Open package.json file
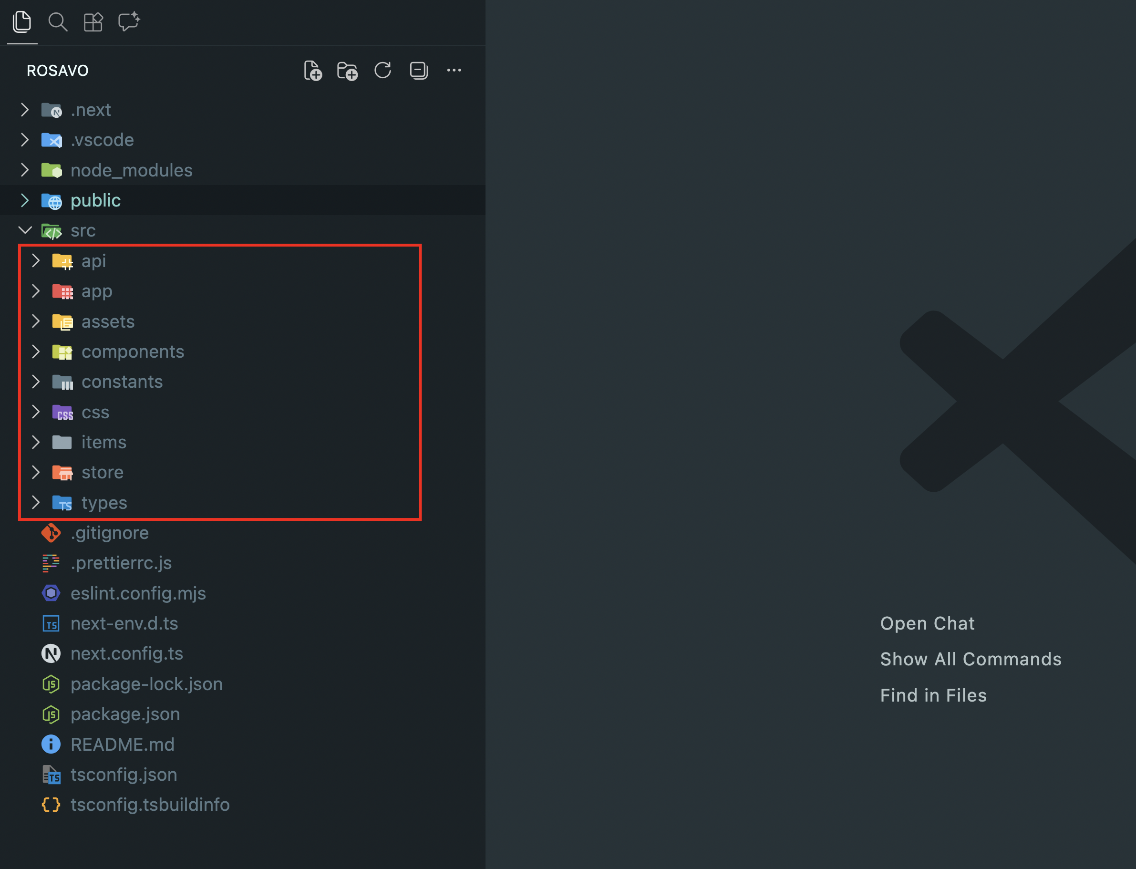The width and height of the screenshot is (1136, 869). coord(125,714)
